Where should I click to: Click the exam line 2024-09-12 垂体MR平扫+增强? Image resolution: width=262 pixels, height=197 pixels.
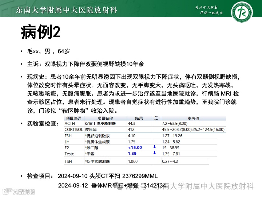(98, 185)
